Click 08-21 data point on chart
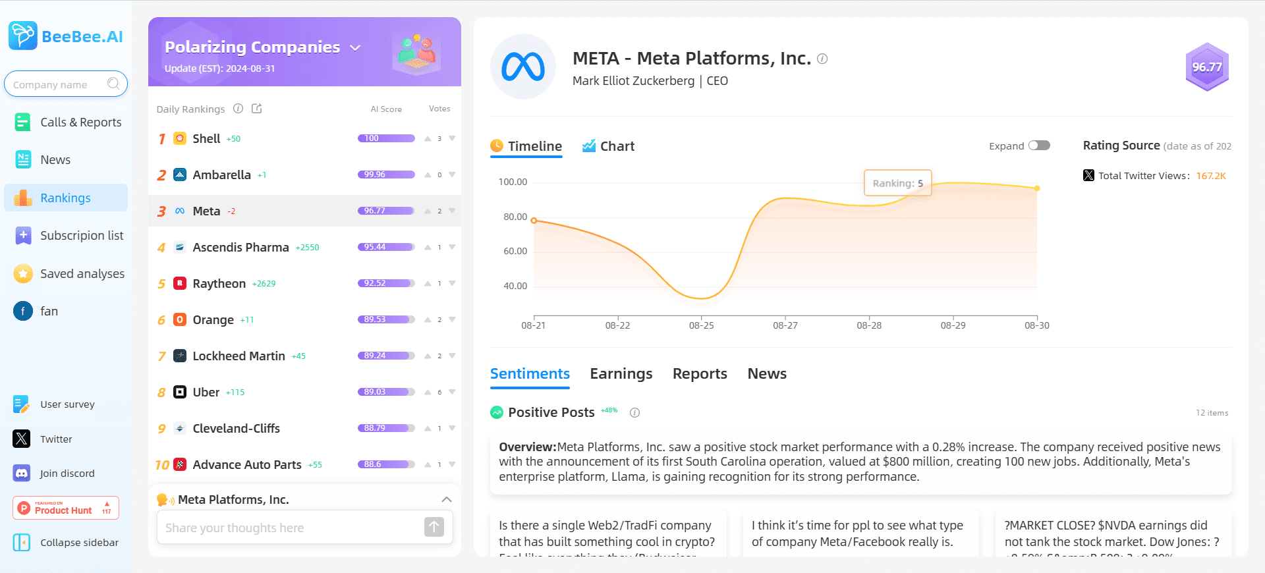Screen dimensions: 1265x573 [x=534, y=220]
